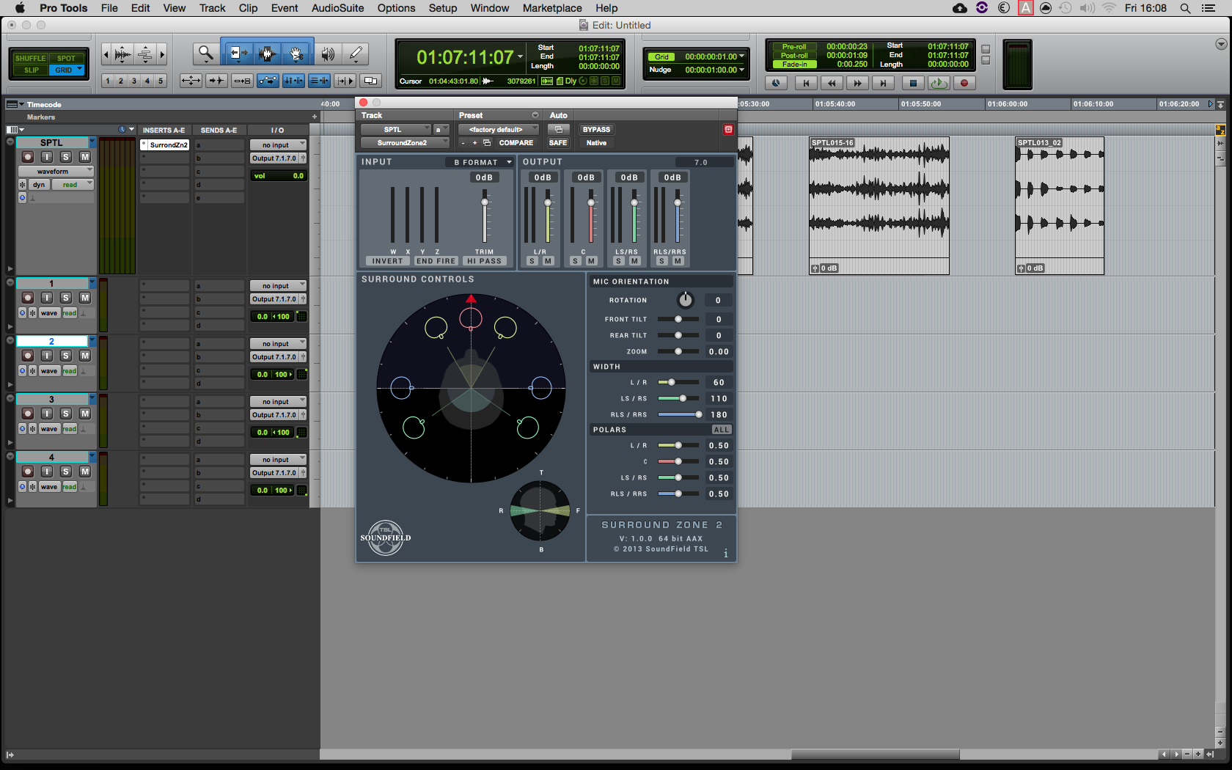Open the factory default preset dropdown

pyautogui.click(x=498, y=129)
